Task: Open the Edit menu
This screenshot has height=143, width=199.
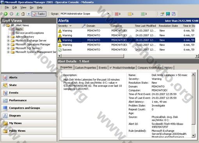Action: coord(14,7)
